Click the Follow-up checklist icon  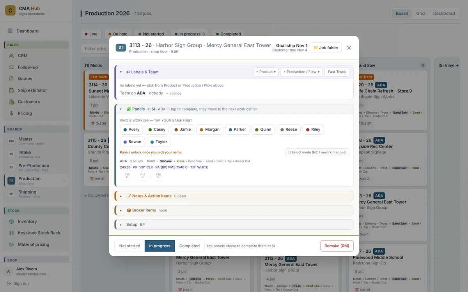click(x=11, y=67)
